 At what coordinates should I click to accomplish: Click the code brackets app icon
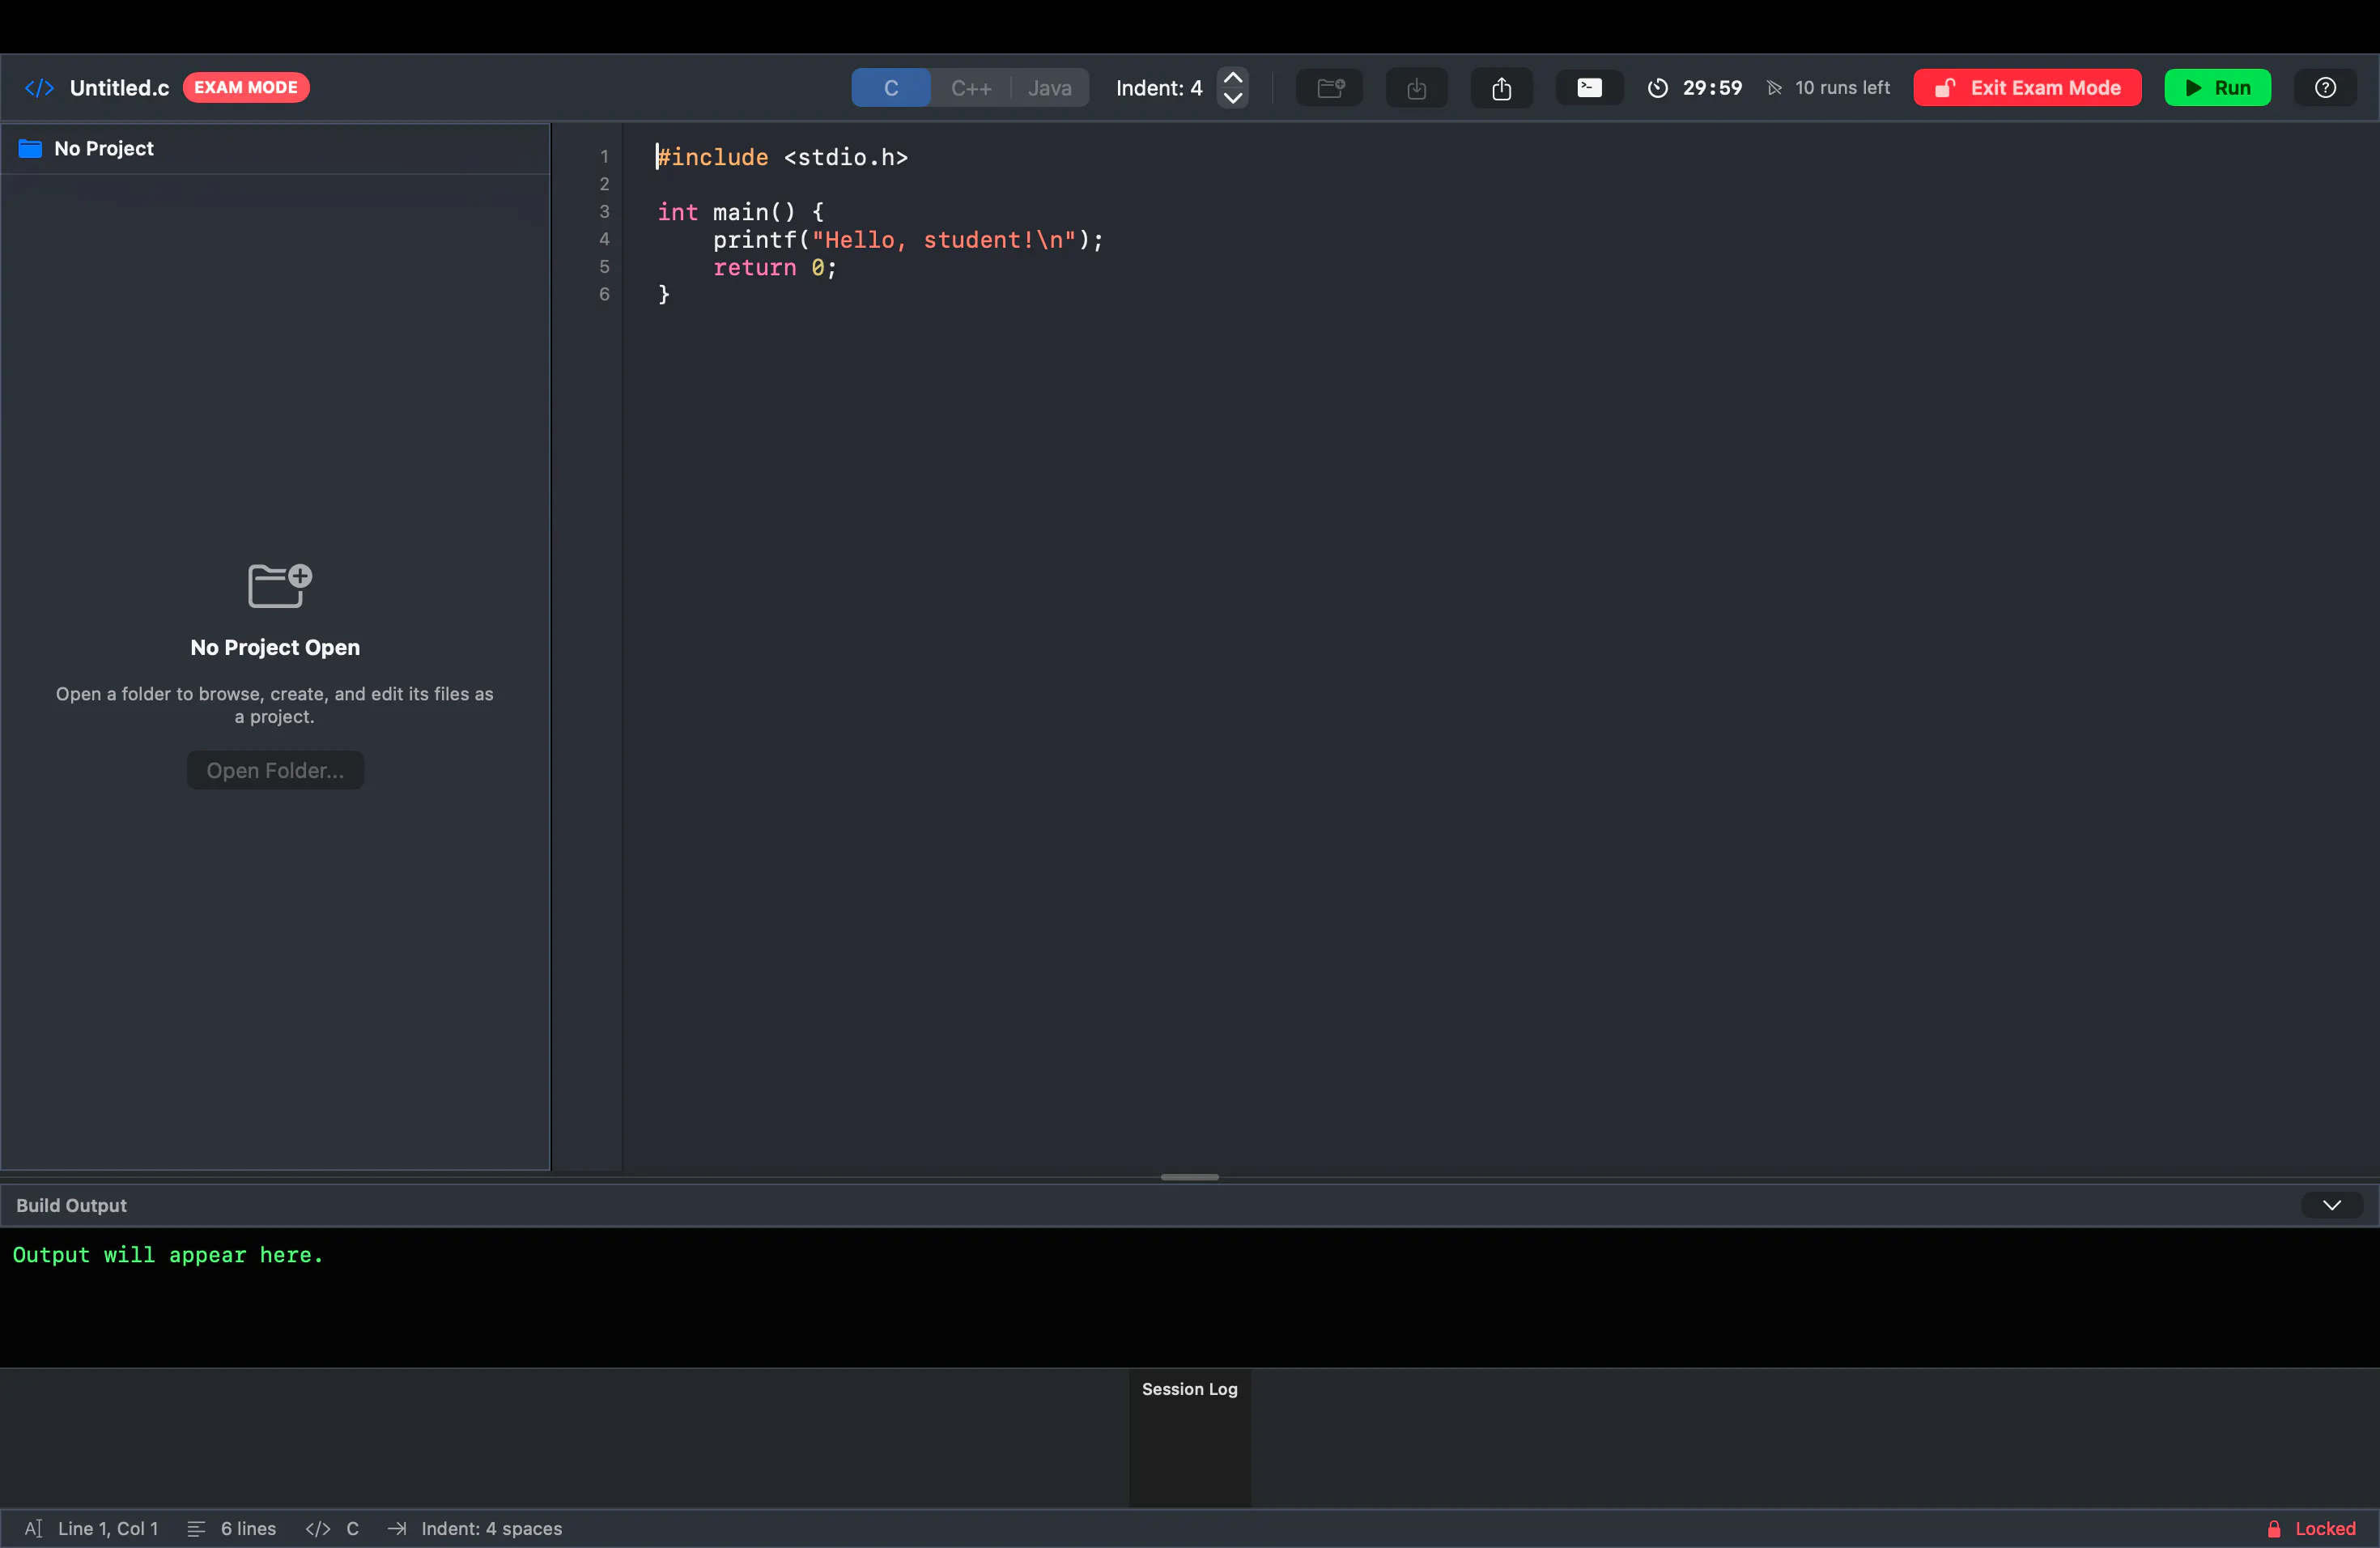coord(39,88)
